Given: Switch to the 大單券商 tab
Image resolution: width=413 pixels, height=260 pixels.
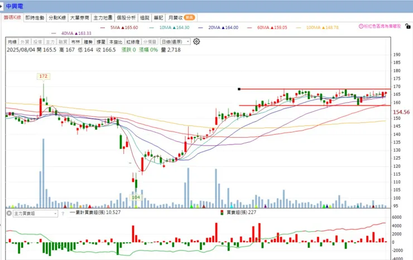Looking at the screenshot, I should (80, 18).
